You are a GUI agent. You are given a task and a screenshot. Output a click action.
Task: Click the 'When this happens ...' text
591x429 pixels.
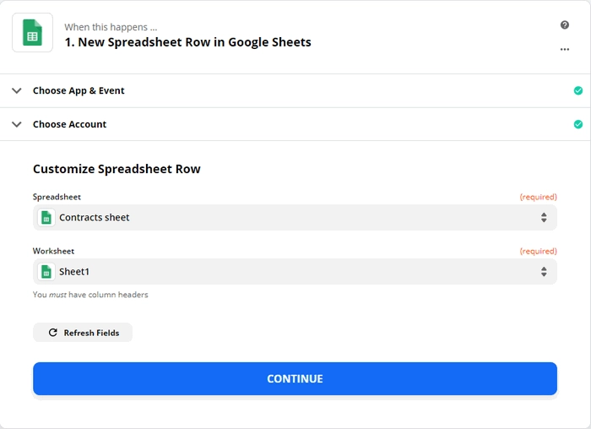[x=111, y=27]
